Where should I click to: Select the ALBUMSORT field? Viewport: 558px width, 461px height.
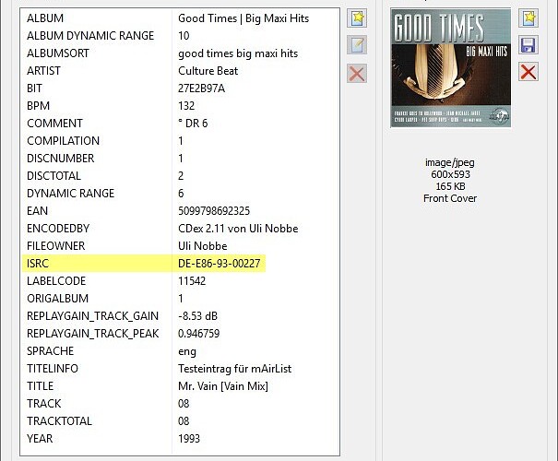[x=180, y=53]
